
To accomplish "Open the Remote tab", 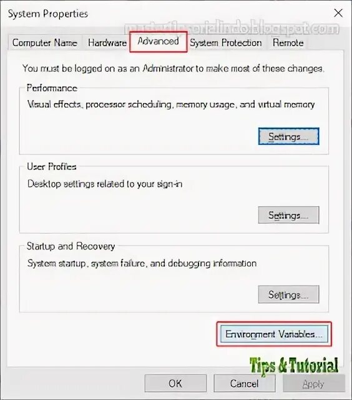I will pos(288,42).
